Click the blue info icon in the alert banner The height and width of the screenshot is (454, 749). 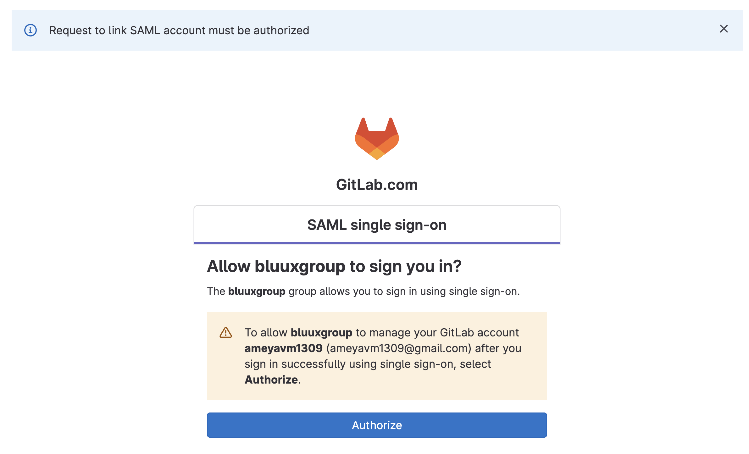(31, 30)
